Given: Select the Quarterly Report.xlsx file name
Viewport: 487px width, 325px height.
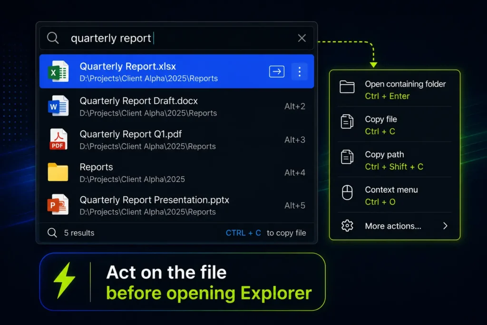Looking at the screenshot, I should pyautogui.click(x=127, y=66).
